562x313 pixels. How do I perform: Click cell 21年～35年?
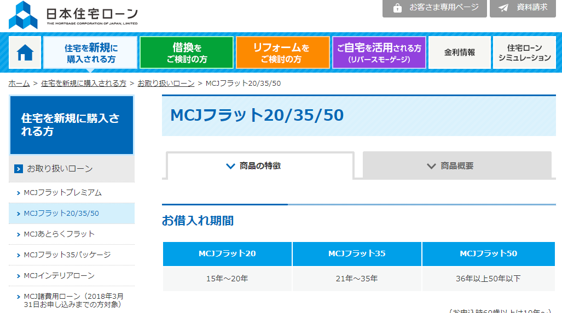click(357, 279)
